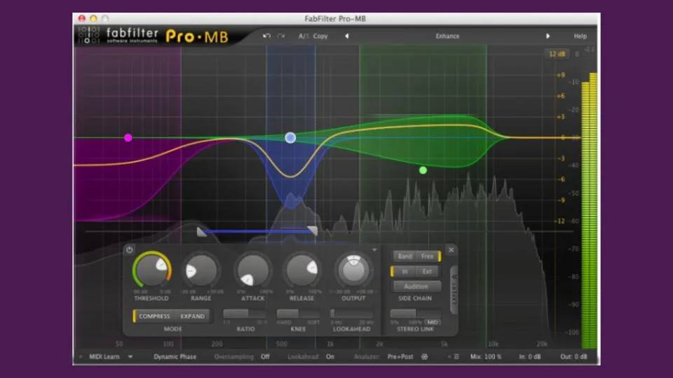Collapse the Expert side panel
The height and width of the screenshot is (378, 673).
coord(454,290)
